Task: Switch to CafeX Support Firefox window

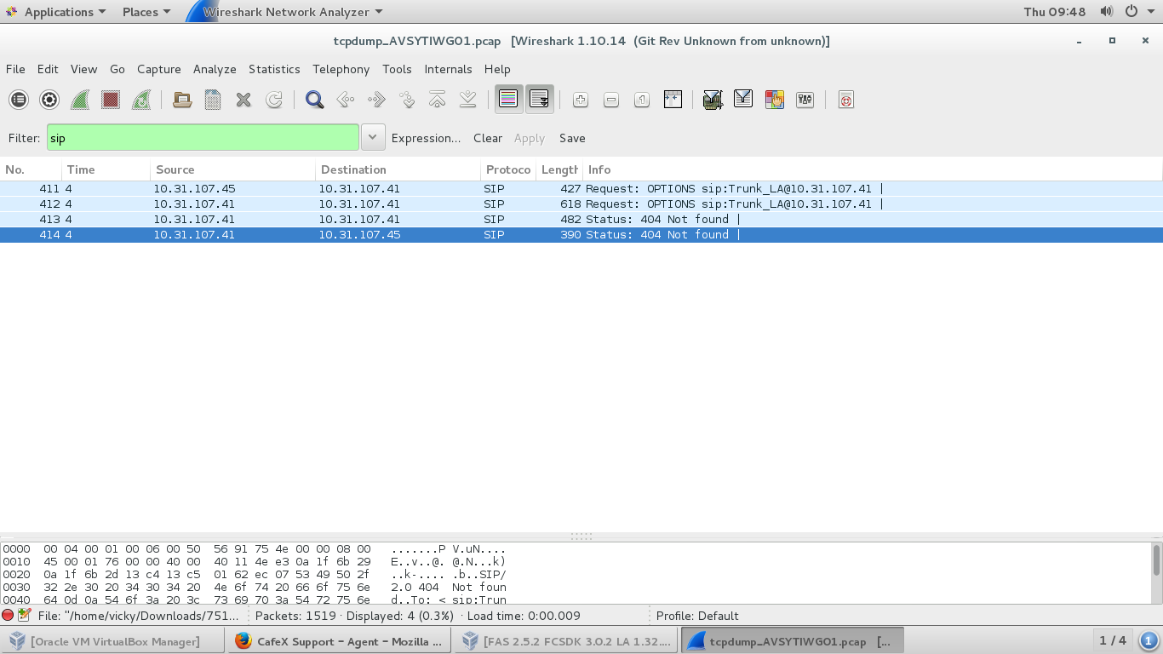Action: pos(339,641)
